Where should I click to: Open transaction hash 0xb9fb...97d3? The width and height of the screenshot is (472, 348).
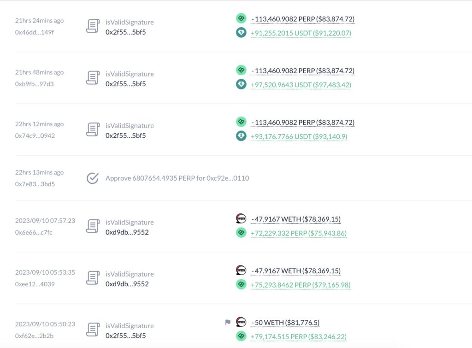click(34, 84)
